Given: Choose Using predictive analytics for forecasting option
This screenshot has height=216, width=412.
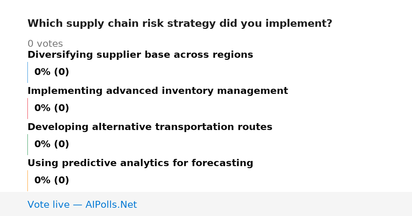Looking at the screenshot, I should click(140, 163).
